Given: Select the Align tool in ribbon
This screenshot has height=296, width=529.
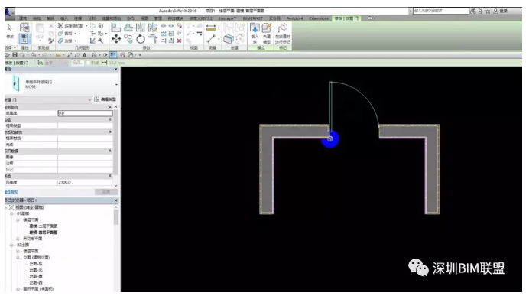Looking at the screenshot, I should pyautogui.click(x=116, y=28).
